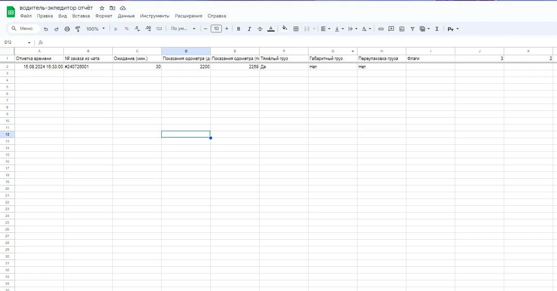The height and width of the screenshot is (291, 557).
Task: Open horizontal align dropdown
Action: 326,29
